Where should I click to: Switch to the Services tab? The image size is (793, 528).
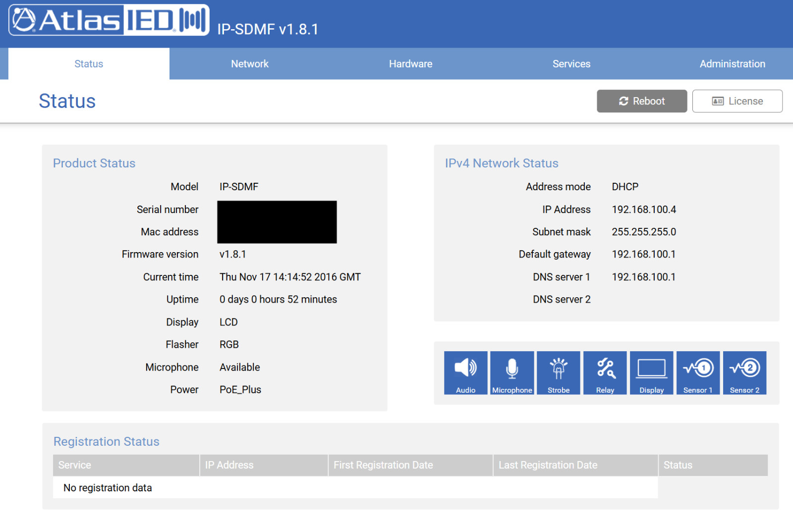click(571, 64)
